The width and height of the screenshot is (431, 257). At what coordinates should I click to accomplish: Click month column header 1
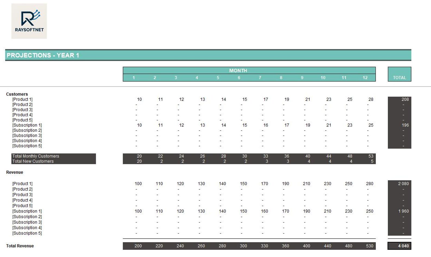click(x=134, y=78)
